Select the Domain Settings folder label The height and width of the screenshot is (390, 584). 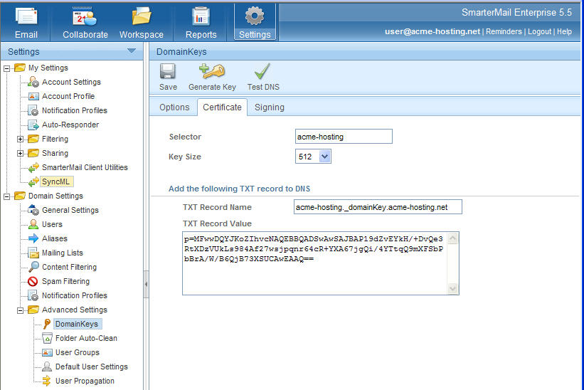click(x=55, y=196)
